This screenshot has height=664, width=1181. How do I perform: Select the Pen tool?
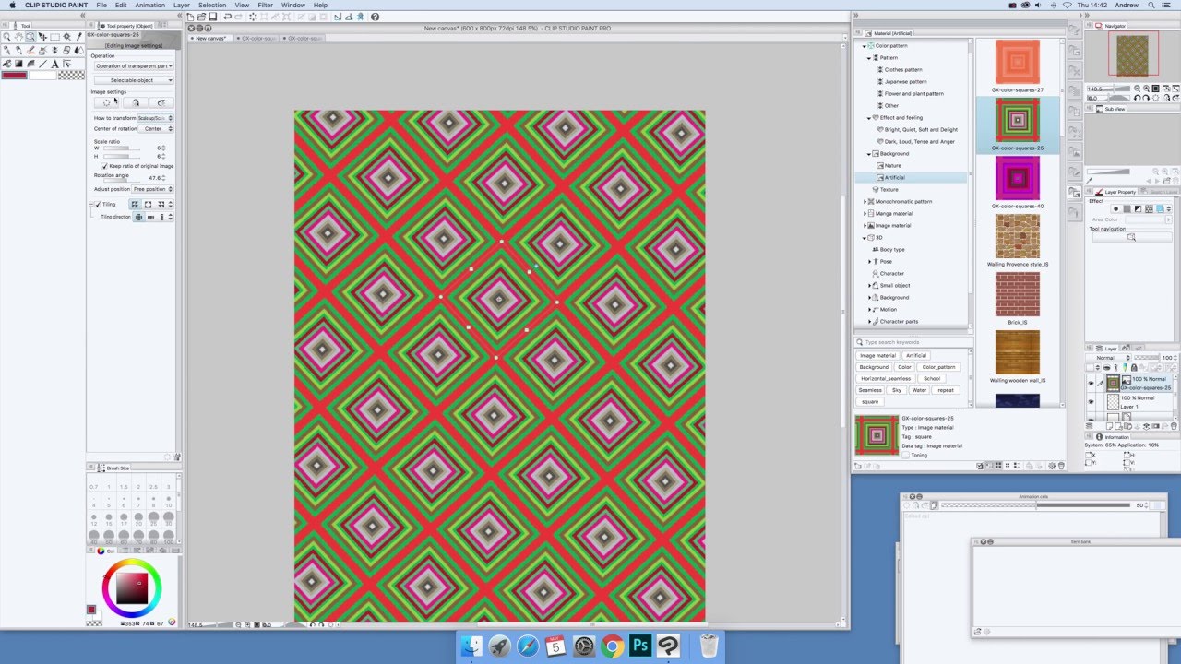point(6,50)
